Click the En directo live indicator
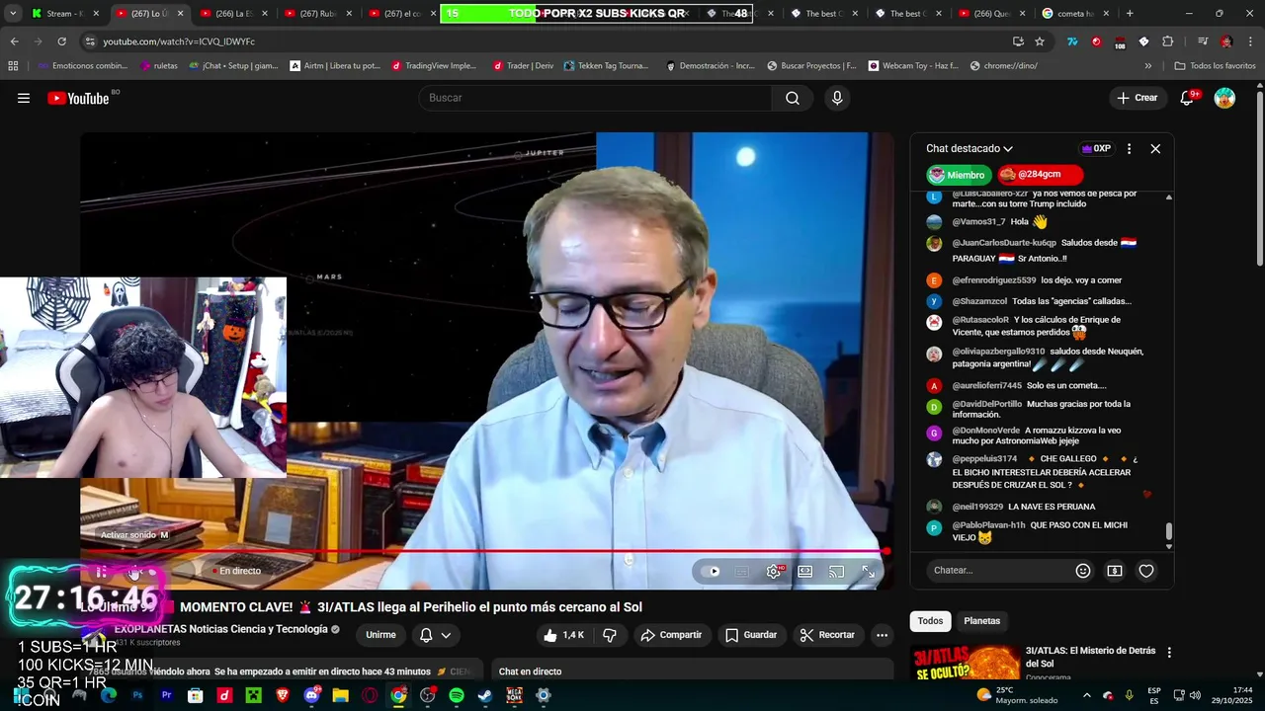The height and width of the screenshot is (711, 1265). point(236,571)
